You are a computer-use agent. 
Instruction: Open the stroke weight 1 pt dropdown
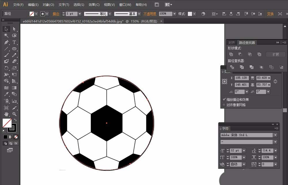pyautogui.click(x=80, y=14)
